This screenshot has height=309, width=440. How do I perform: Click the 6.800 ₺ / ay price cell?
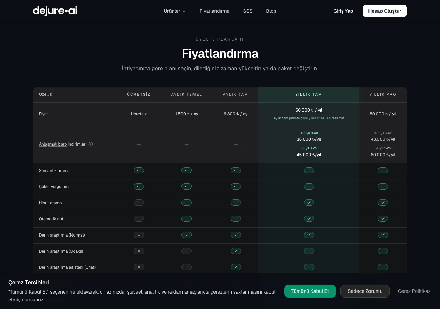(235, 114)
